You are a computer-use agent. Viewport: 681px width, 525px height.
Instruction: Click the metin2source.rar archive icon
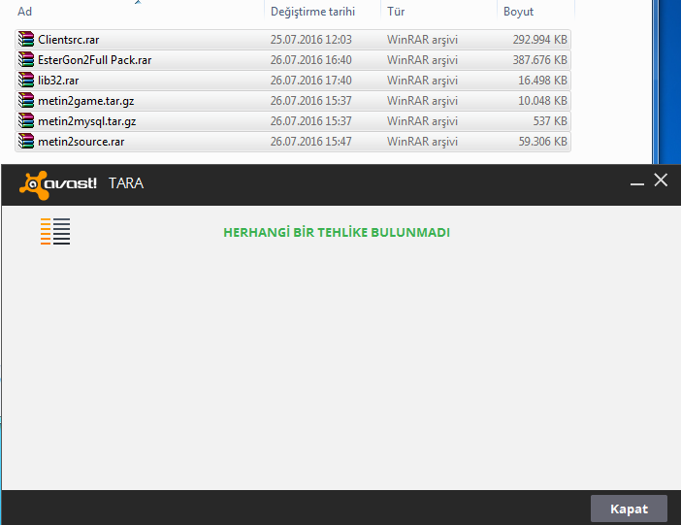click(26, 142)
